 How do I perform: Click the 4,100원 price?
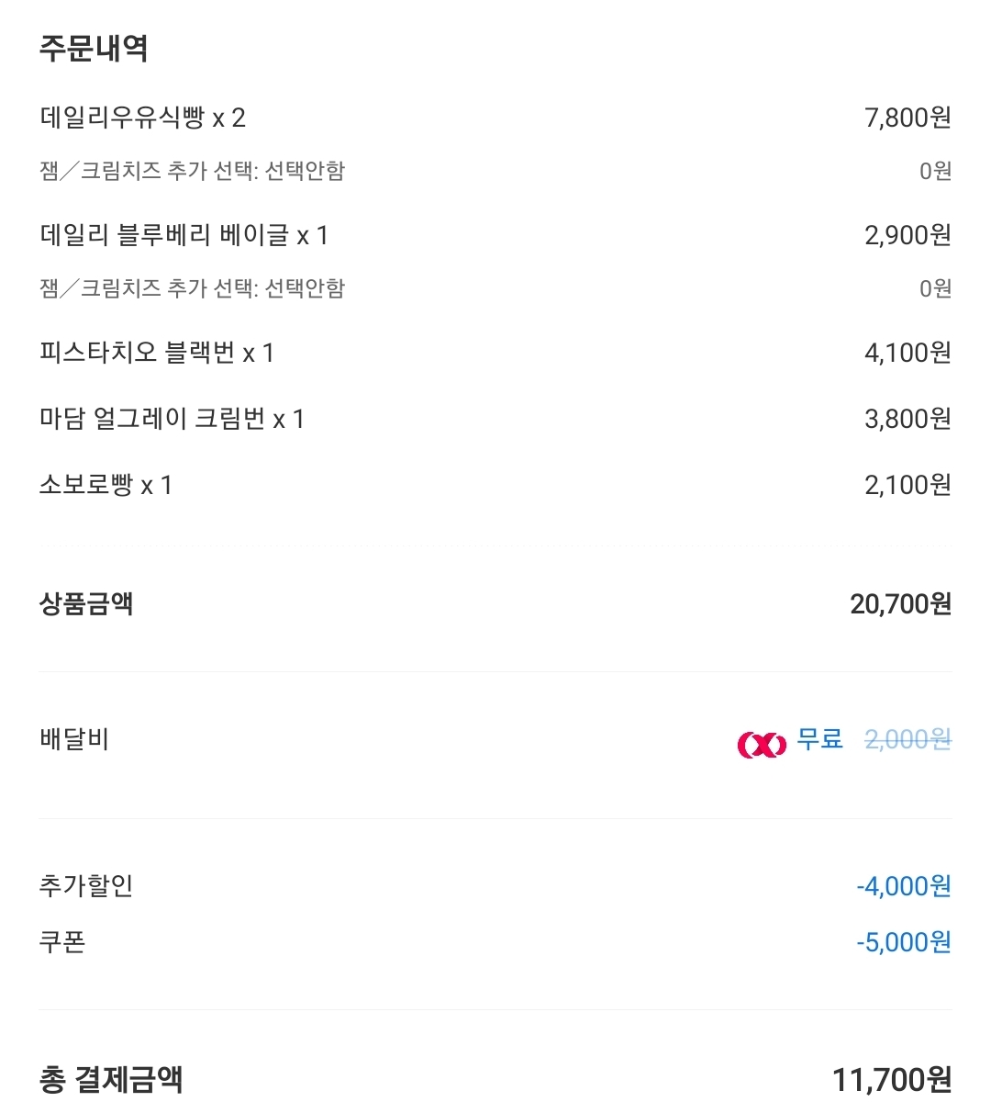click(x=907, y=353)
